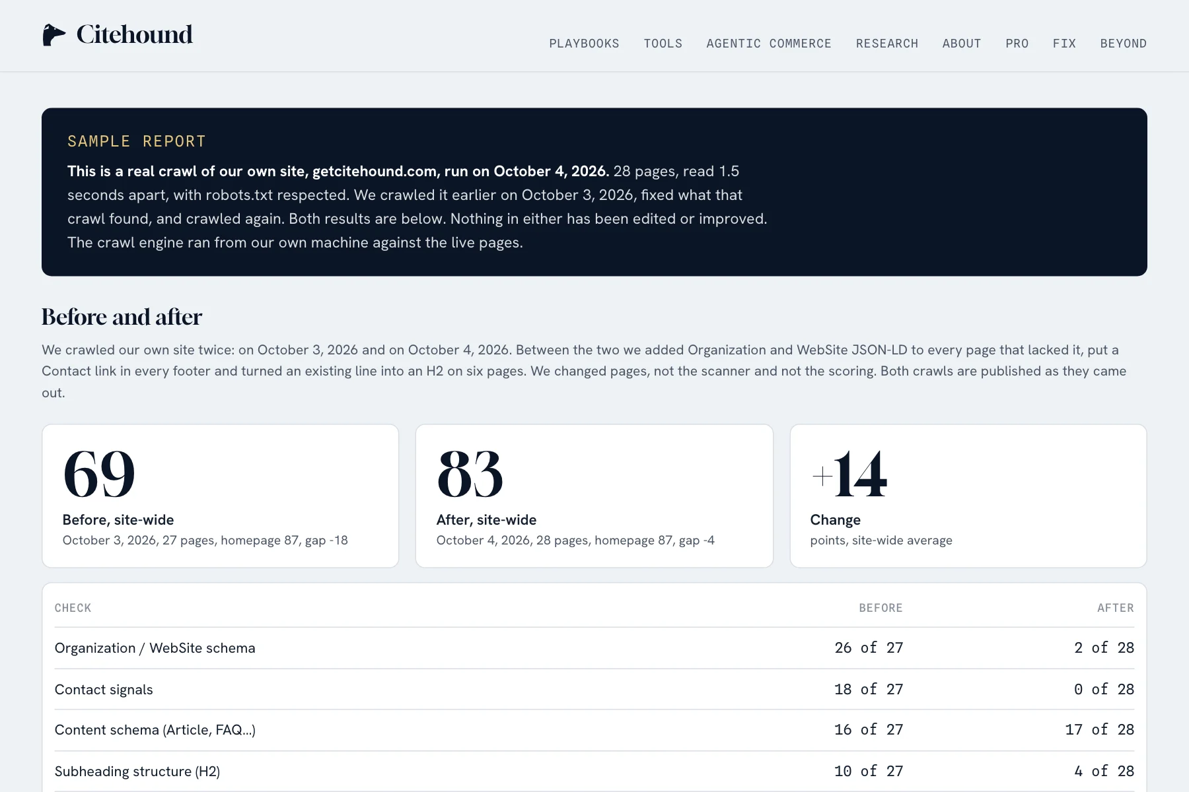Select the 'SAMPLE REPORT' banner label
Screen dimensions: 1189x792
(x=137, y=141)
